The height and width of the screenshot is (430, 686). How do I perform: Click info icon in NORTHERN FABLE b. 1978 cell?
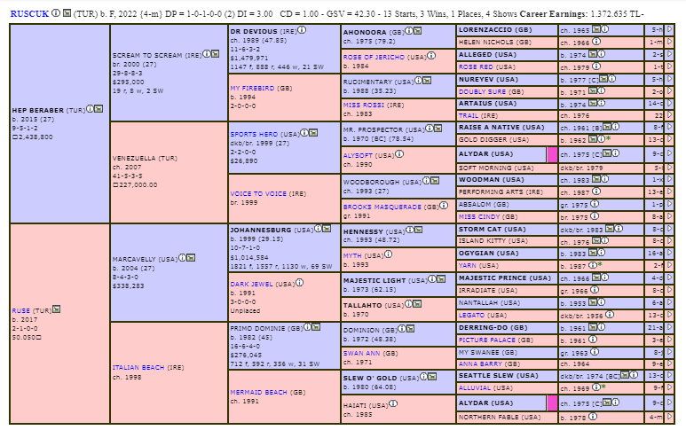[x=593, y=417]
